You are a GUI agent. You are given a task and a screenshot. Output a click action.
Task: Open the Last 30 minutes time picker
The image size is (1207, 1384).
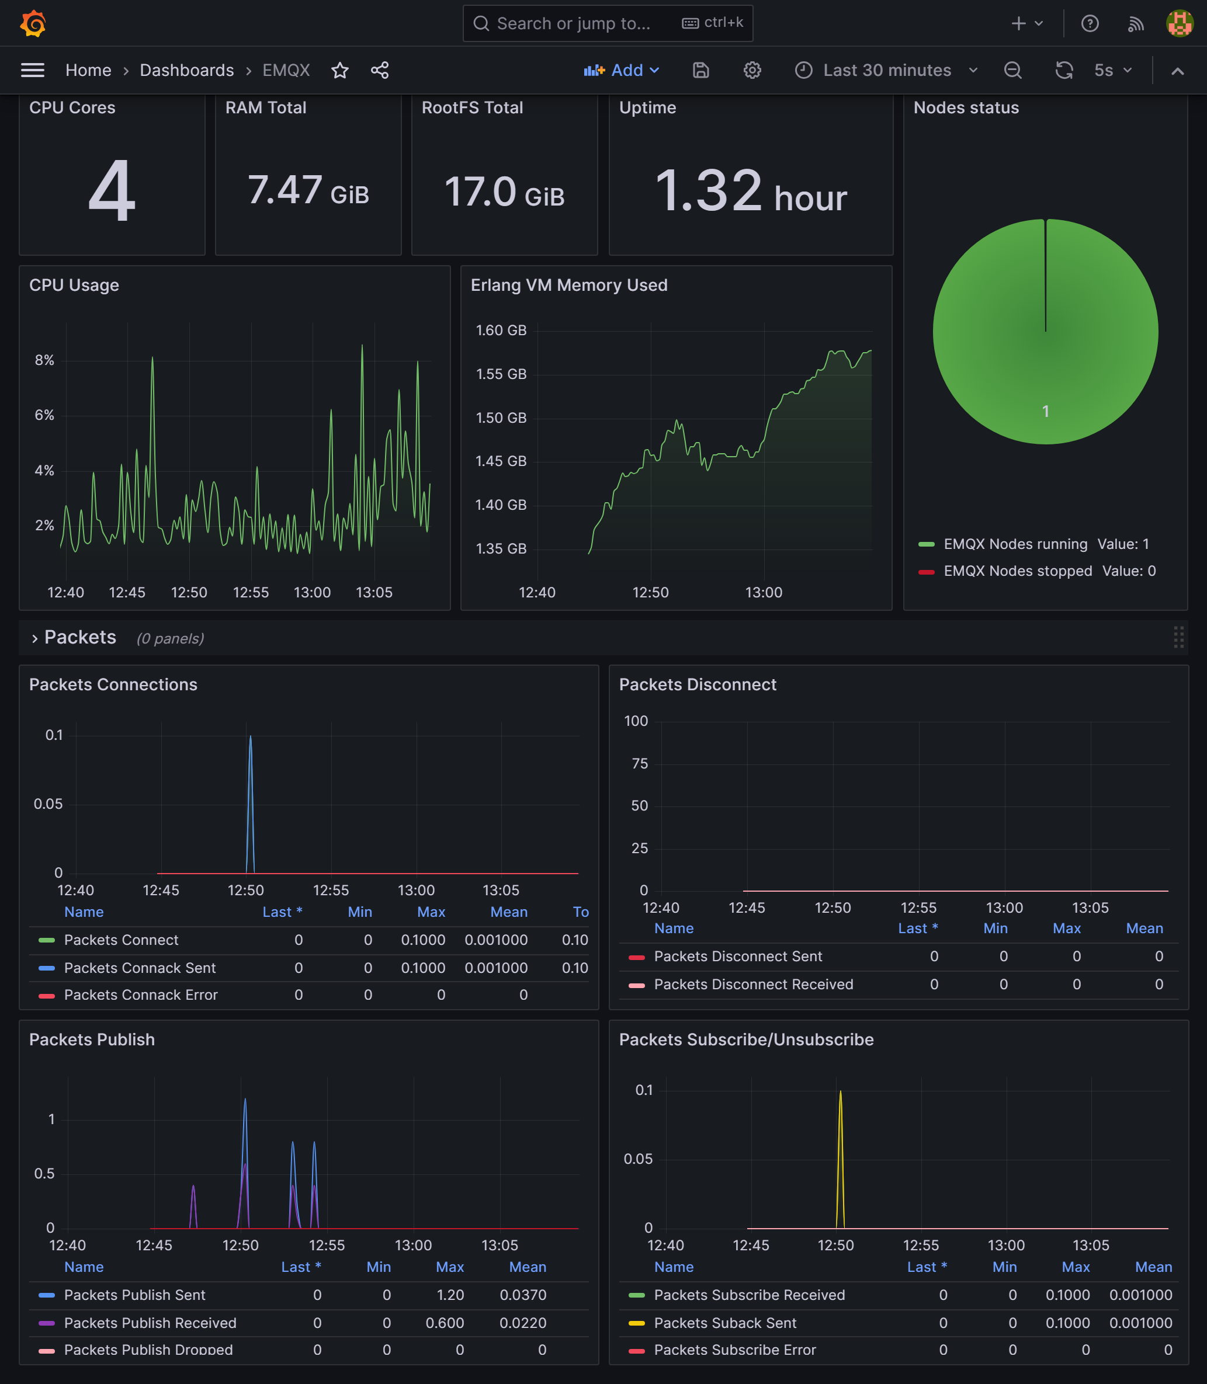pos(886,70)
